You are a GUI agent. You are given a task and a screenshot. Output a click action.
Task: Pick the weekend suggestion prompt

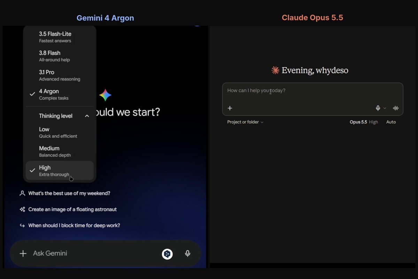69,193
